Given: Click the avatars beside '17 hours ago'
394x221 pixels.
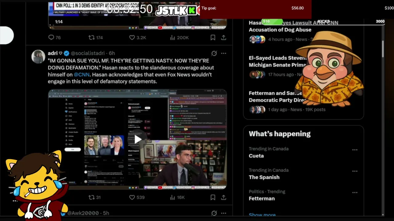Looking at the screenshot, I should click(257, 75).
